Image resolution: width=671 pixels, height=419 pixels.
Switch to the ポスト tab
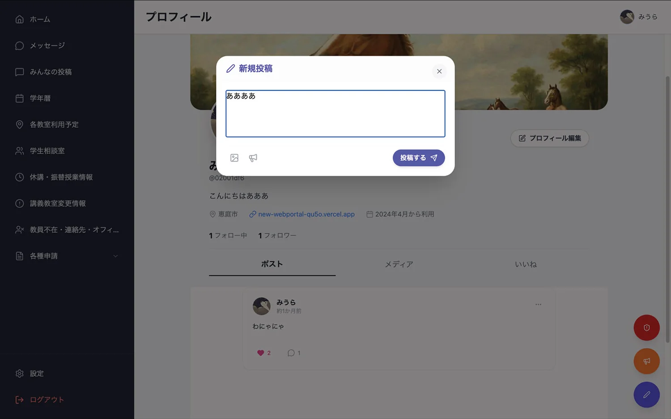click(x=272, y=264)
